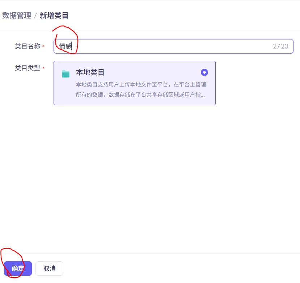This screenshot has width=300, height=283.
Task: Click the 新增类目 breadcrumb title
Action: tap(54, 16)
